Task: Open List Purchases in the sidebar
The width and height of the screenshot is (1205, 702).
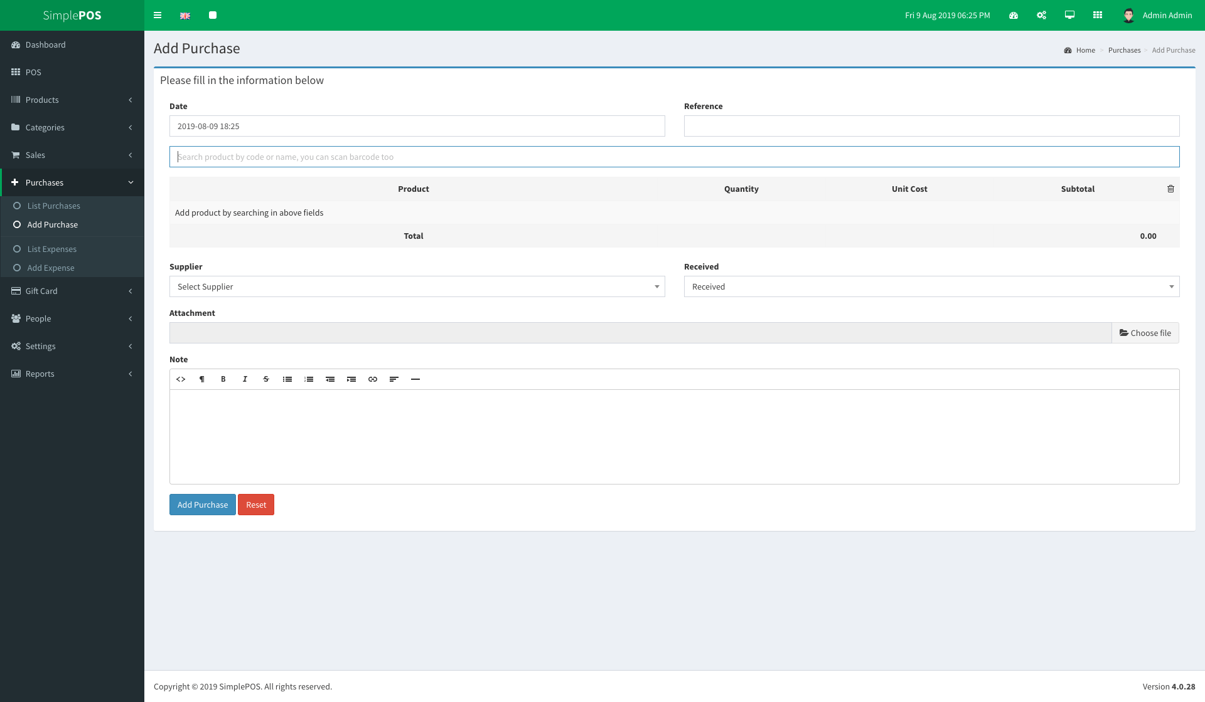Action: pyautogui.click(x=72, y=206)
